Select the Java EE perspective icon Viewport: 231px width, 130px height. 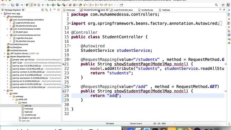click(228, 5)
